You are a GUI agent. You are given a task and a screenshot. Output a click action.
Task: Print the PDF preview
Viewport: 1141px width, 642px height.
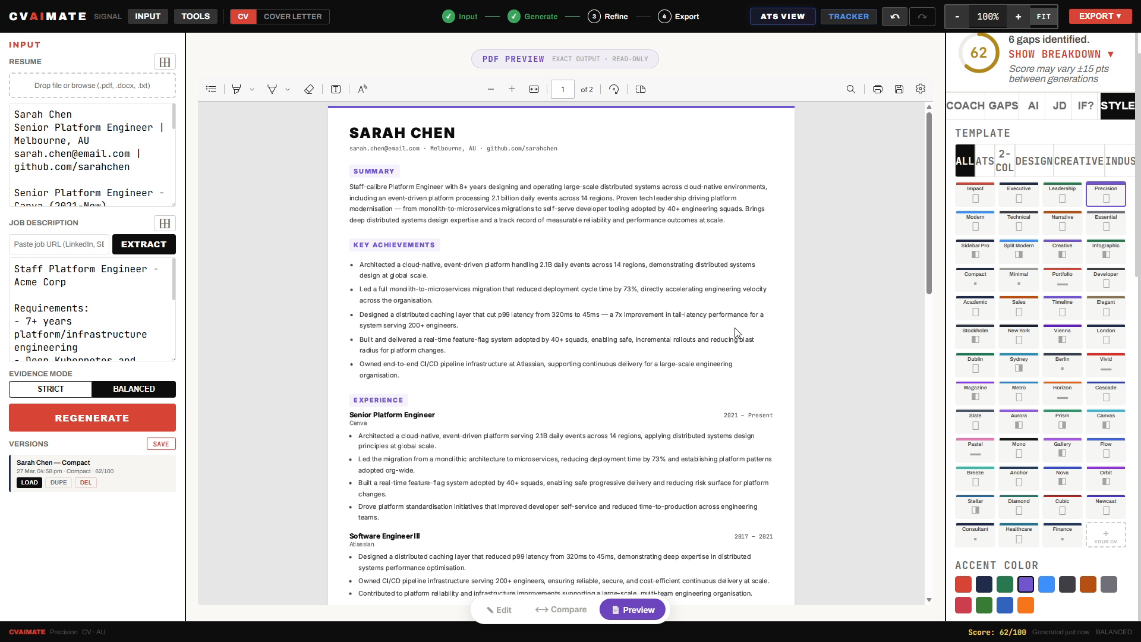point(877,89)
